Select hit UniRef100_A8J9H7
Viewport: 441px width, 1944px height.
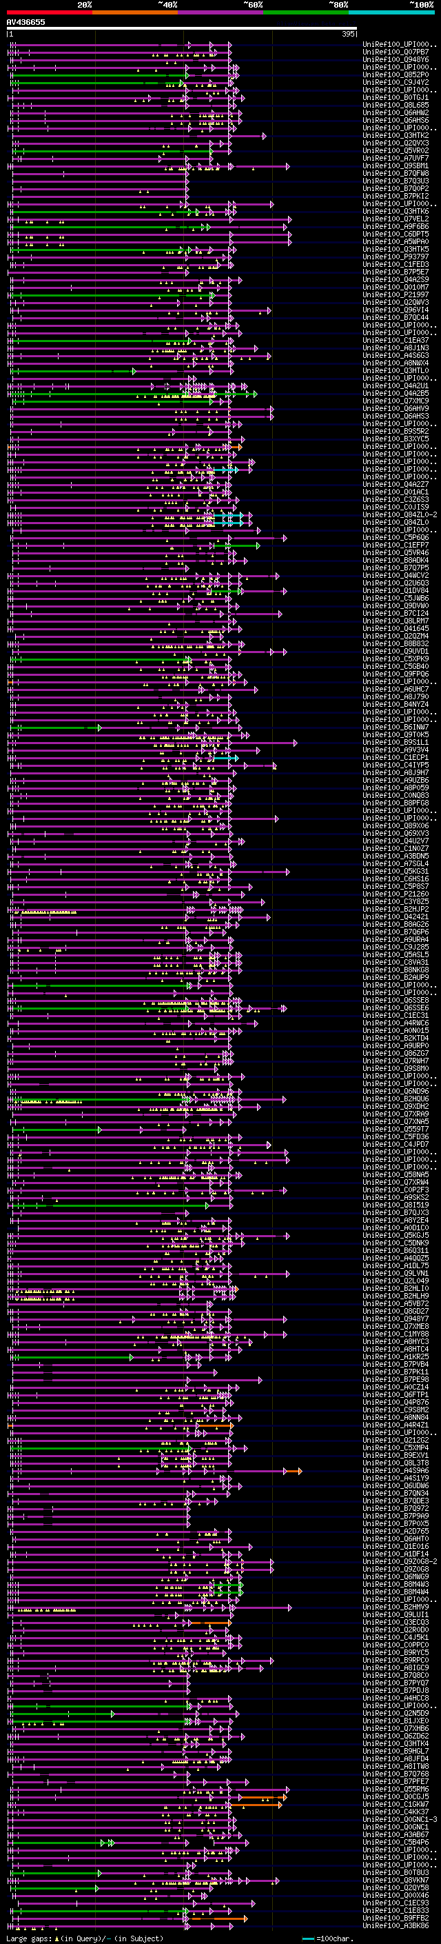pyautogui.click(x=396, y=773)
